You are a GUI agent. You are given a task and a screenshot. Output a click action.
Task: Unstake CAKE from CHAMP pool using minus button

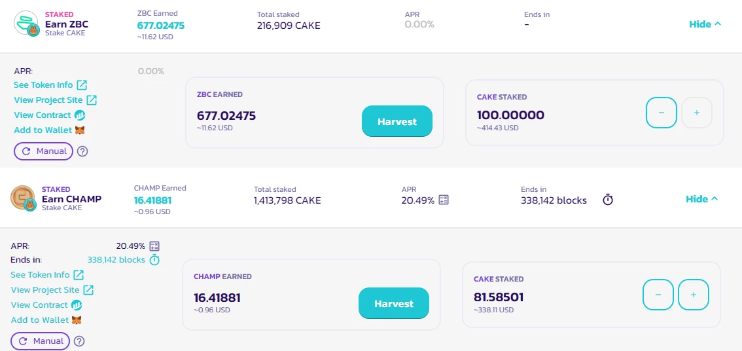point(658,295)
